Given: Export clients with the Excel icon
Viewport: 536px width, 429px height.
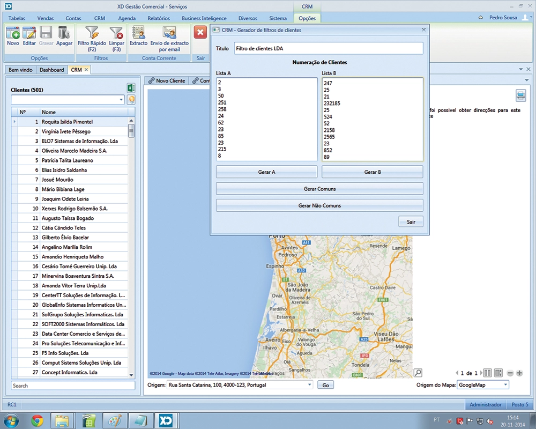Looking at the screenshot, I should click(x=130, y=88).
